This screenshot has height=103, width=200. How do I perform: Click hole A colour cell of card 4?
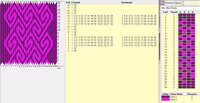(180, 23)
